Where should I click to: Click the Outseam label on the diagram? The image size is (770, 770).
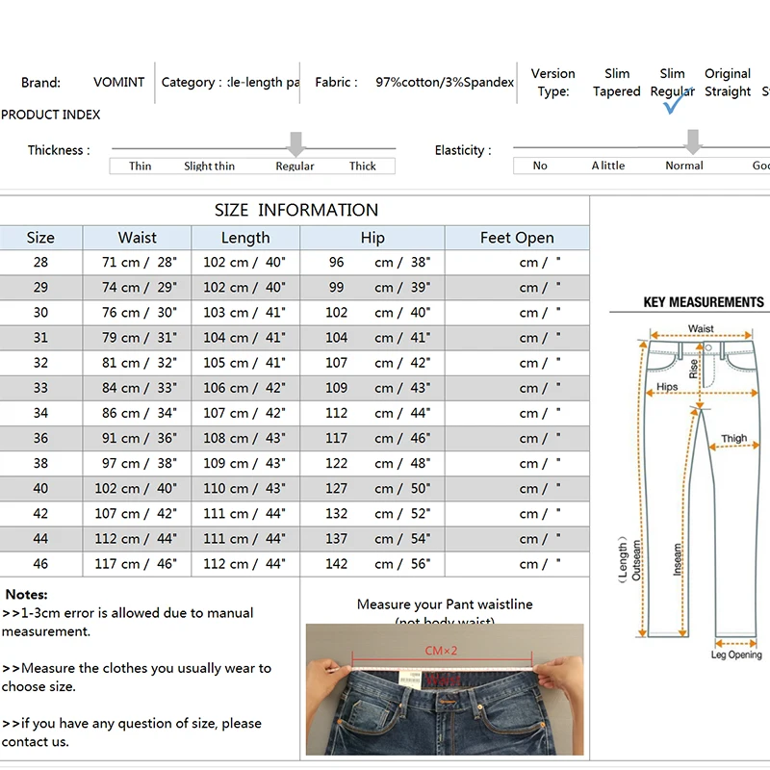[x=636, y=560]
